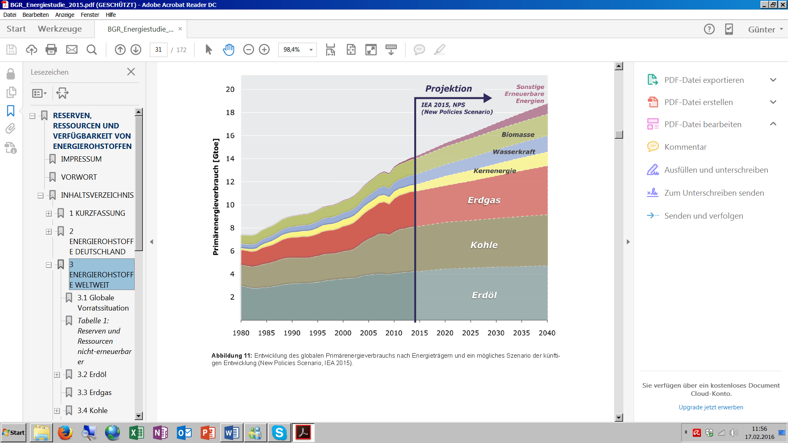This screenshot has width=788, height=443.
Task: Click the highlighter pen tool
Action: 440,50
